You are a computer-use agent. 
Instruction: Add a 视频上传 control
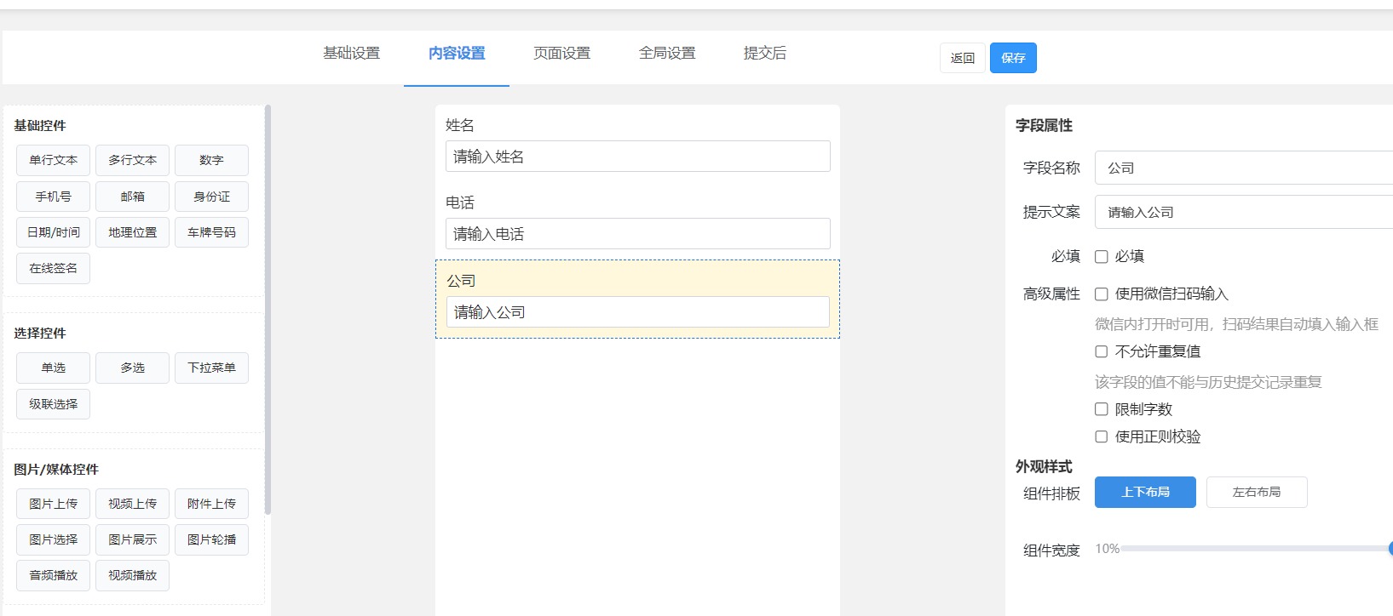coord(132,504)
